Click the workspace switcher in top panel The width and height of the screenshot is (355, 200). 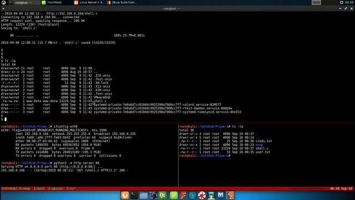tap(316, 2)
